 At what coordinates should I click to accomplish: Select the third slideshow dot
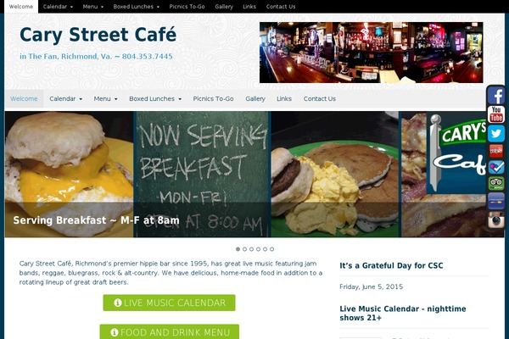pyautogui.click(x=252, y=249)
